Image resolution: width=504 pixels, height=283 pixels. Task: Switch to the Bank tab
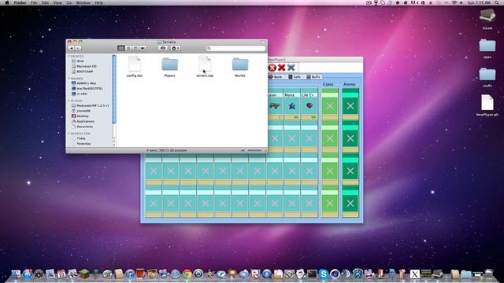(x=276, y=77)
